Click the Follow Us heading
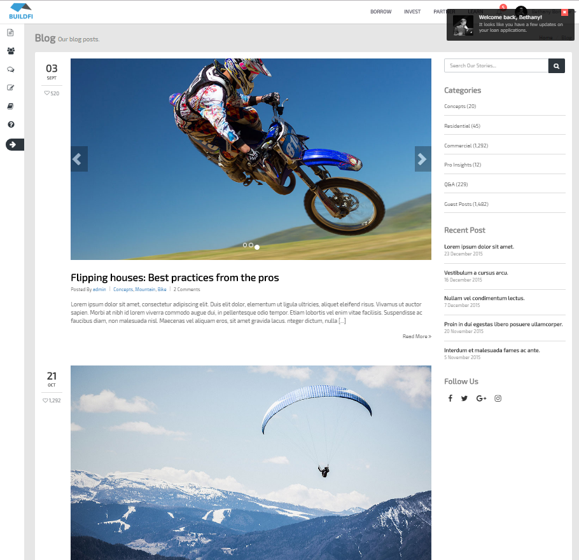579x560 pixels. pos(461,381)
